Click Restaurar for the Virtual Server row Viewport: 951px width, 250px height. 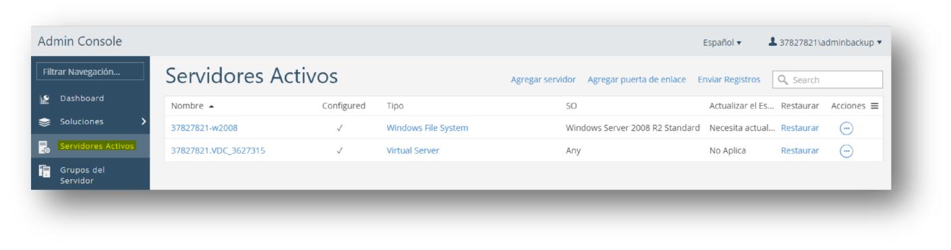[800, 151]
